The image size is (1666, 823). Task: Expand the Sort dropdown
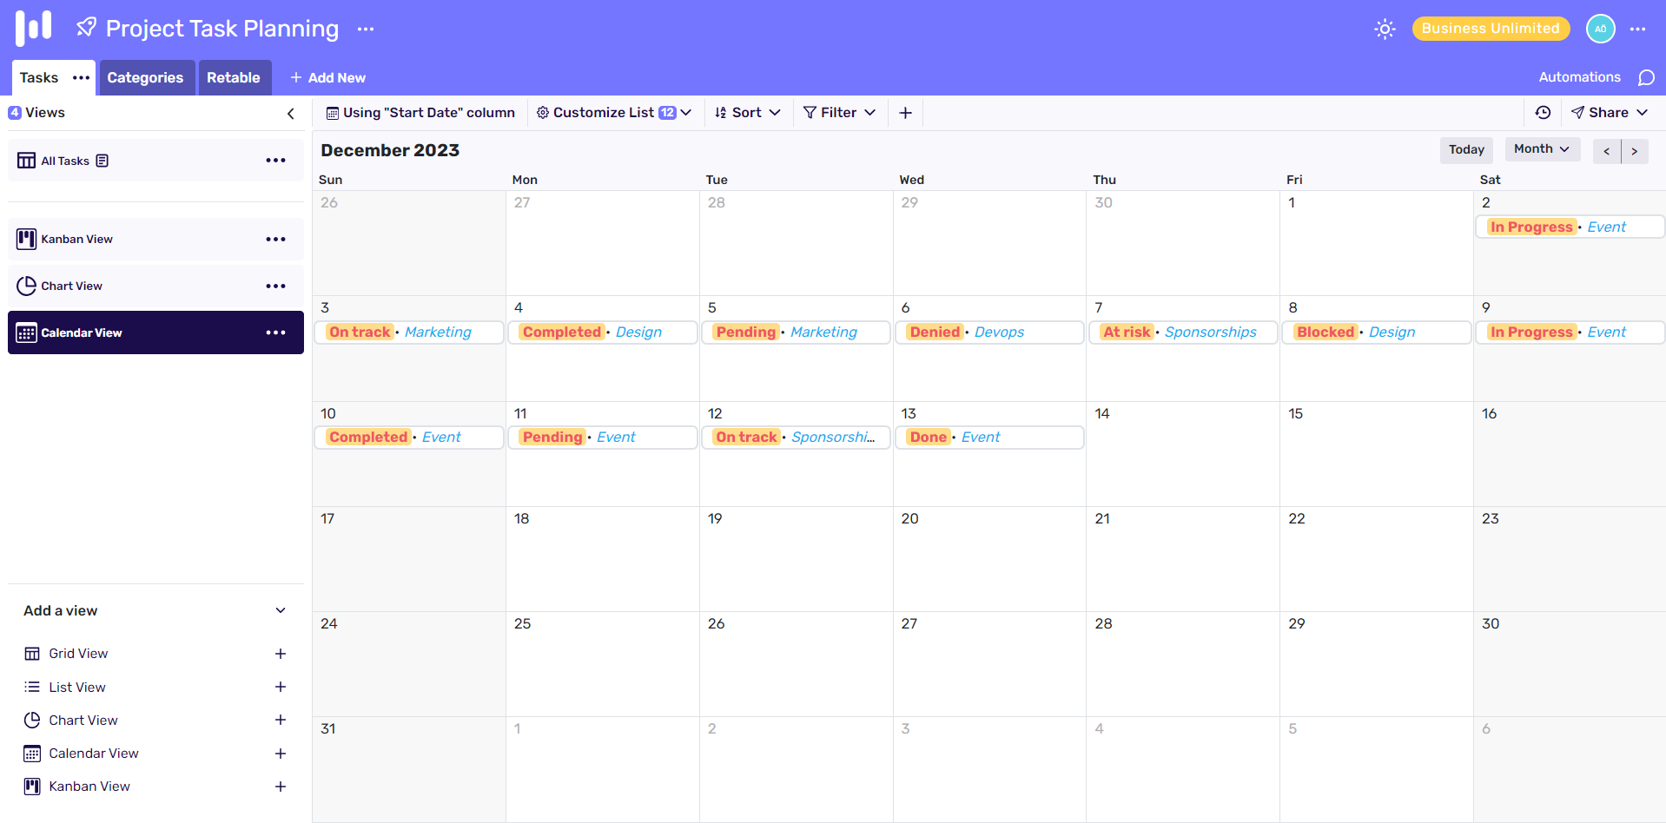coord(747,113)
